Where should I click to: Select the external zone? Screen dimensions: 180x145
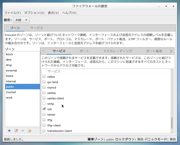coord(22,71)
